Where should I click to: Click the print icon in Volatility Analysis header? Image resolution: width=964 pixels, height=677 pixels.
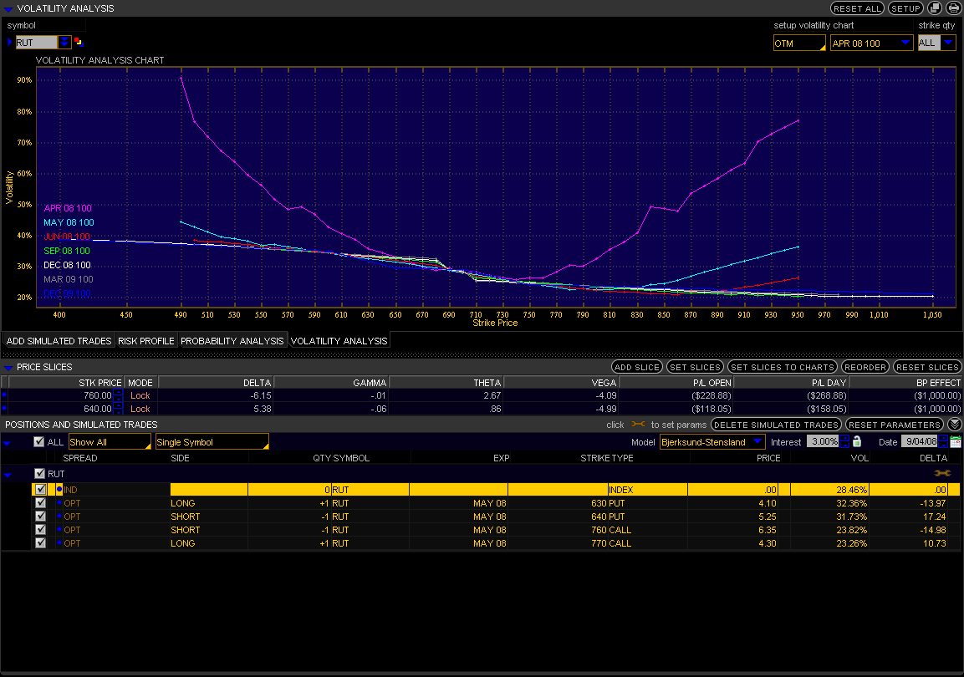click(954, 8)
